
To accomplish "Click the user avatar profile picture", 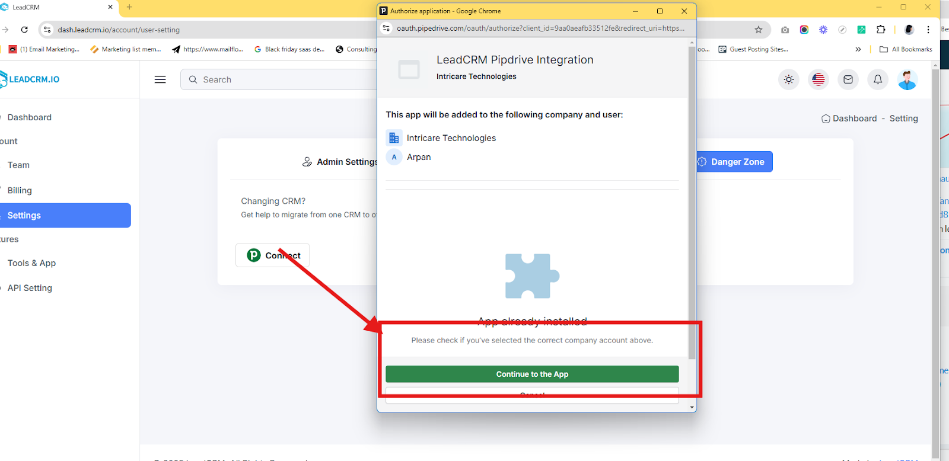I will pos(907,79).
